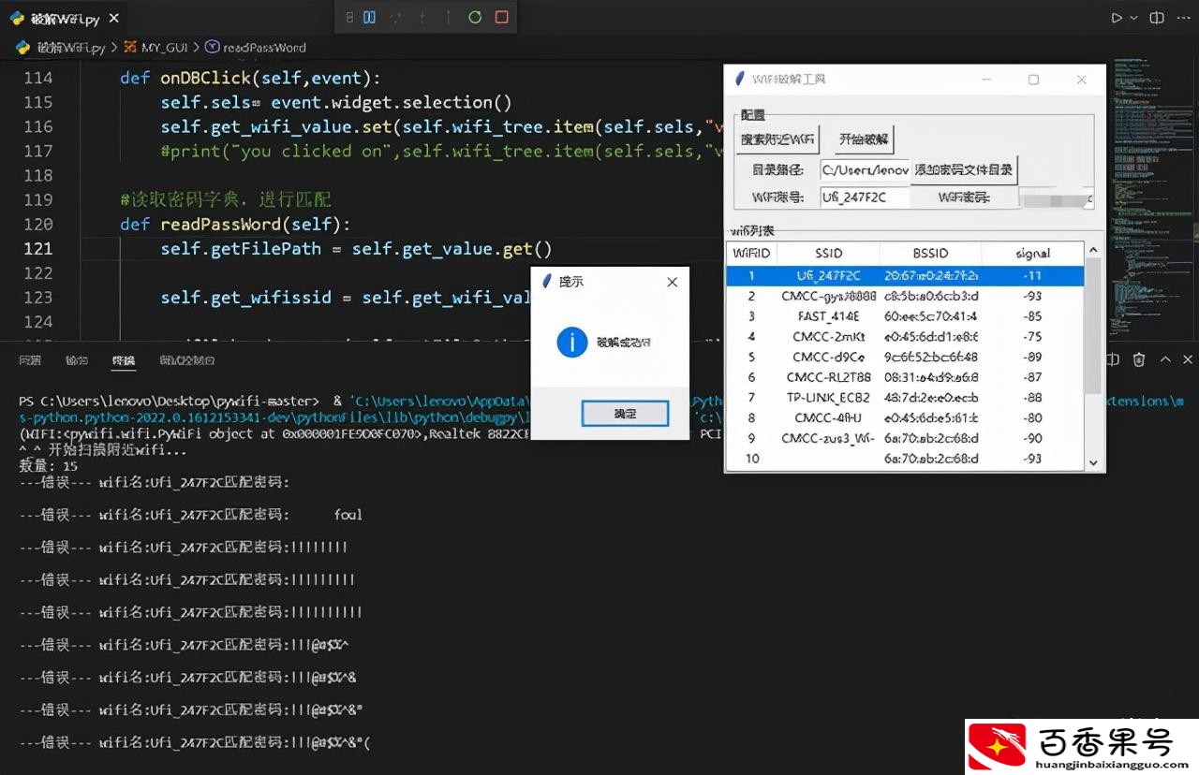Step out in the debug toolbar
The width and height of the screenshot is (1199, 775).
tap(448, 17)
